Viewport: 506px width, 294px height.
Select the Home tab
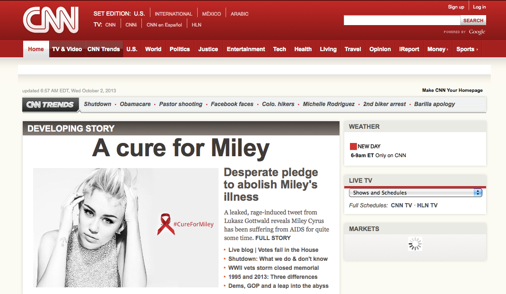point(36,49)
